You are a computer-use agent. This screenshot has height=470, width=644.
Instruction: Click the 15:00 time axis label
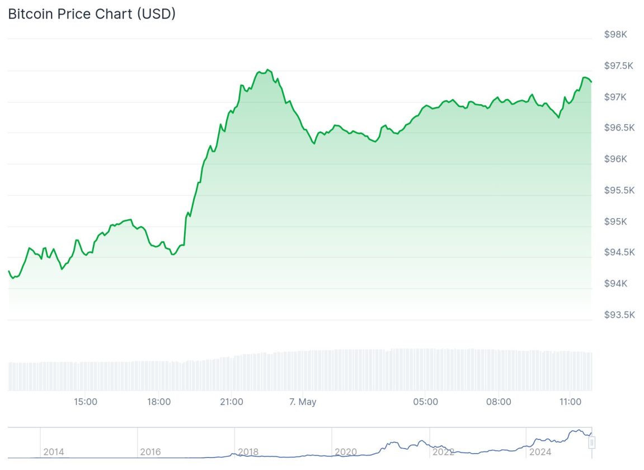pos(86,402)
